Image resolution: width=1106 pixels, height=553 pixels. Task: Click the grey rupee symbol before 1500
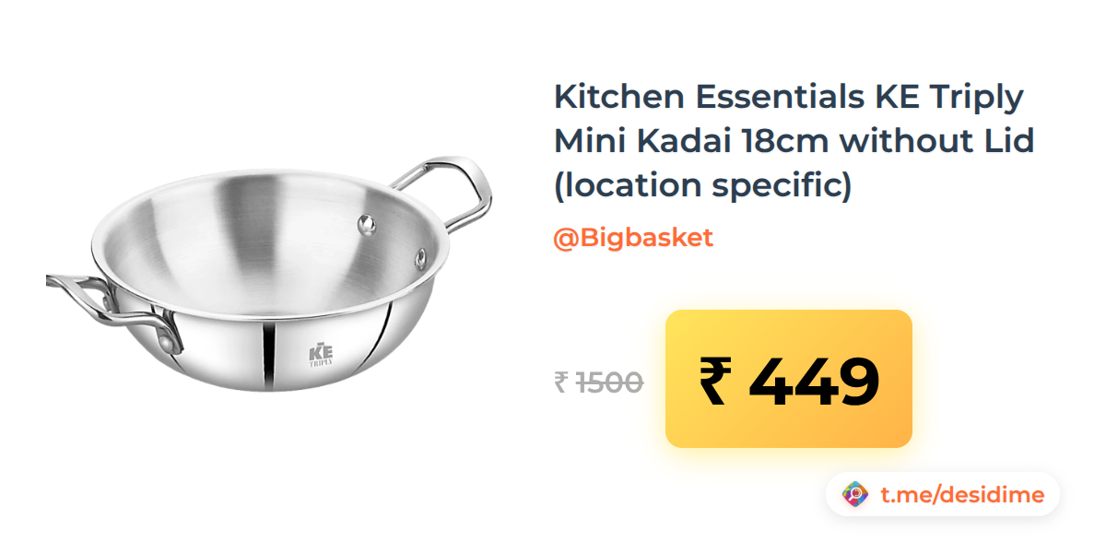click(560, 382)
